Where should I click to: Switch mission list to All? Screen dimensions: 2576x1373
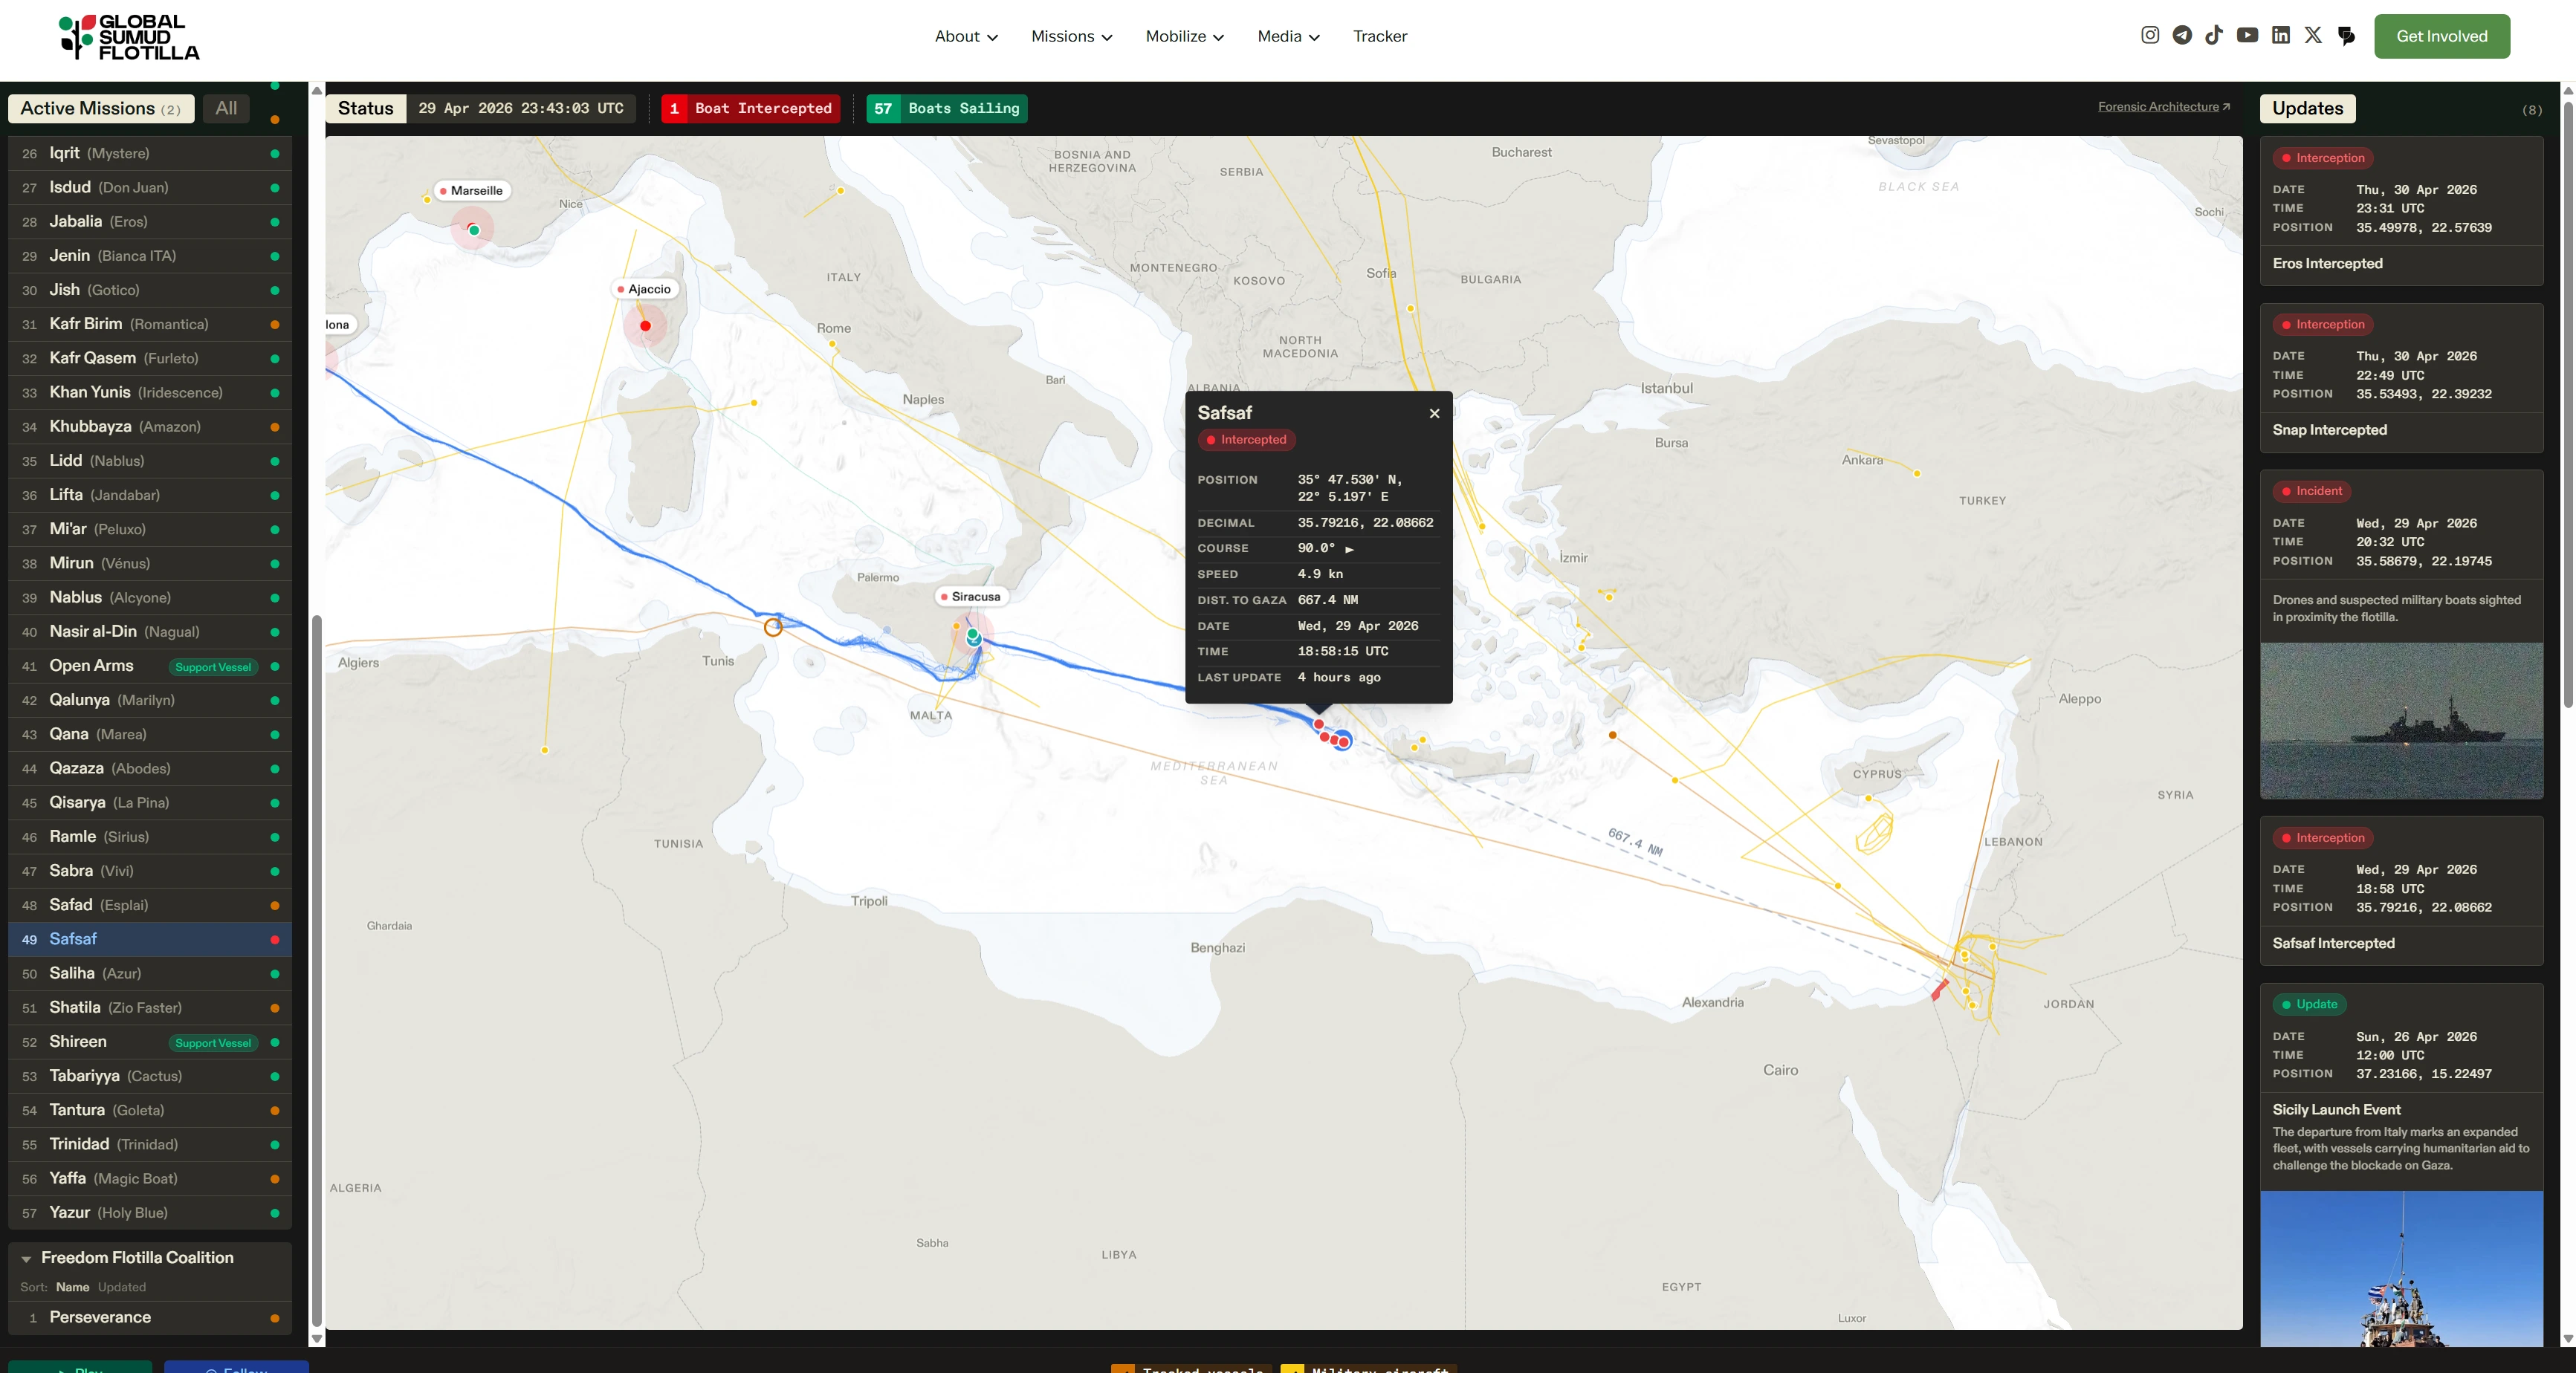[x=226, y=108]
